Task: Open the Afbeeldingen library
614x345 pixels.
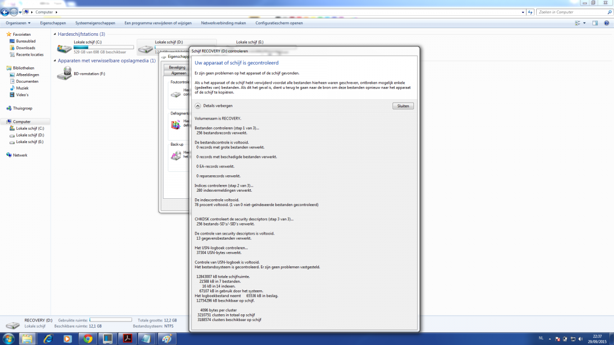Action: [27, 75]
